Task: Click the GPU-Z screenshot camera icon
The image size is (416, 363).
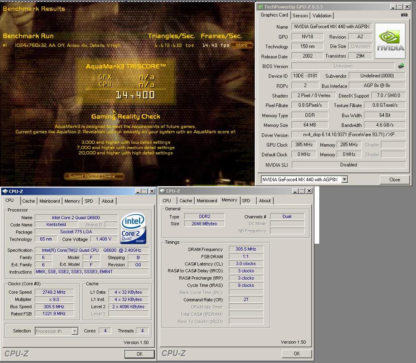Action: (x=404, y=15)
